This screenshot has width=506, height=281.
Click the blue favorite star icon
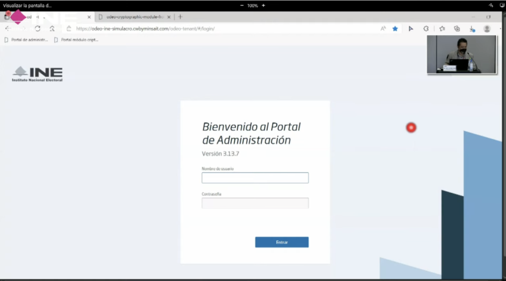click(x=395, y=29)
